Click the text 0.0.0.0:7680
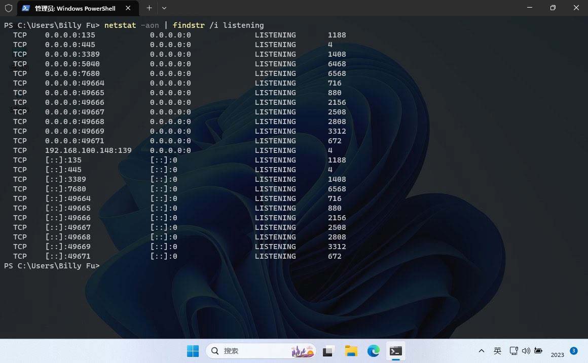This screenshot has width=588, height=363. (x=72, y=73)
